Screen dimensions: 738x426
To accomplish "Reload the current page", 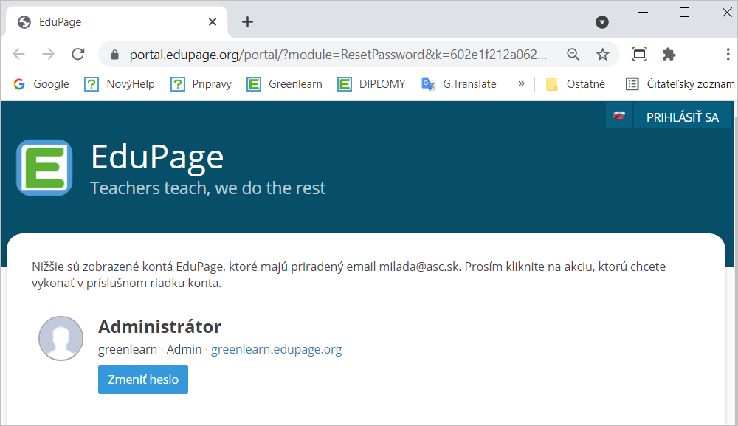I will tap(78, 54).
